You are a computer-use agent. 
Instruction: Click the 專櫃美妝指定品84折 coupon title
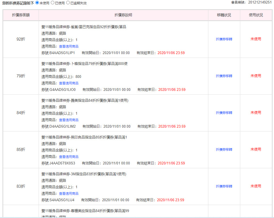pyautogui.click(x=85, y=211)
